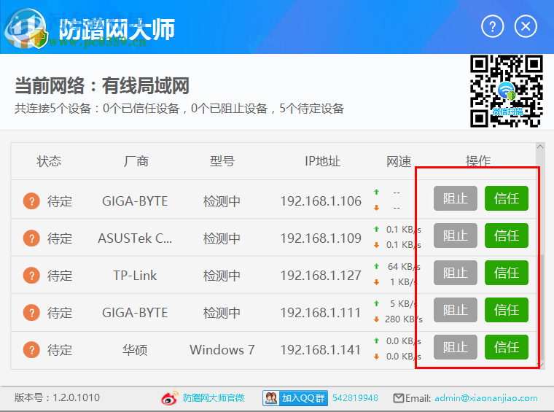The image size is (554, 412).
Task: Block the TP-Link device
Action: coord(455,273)
